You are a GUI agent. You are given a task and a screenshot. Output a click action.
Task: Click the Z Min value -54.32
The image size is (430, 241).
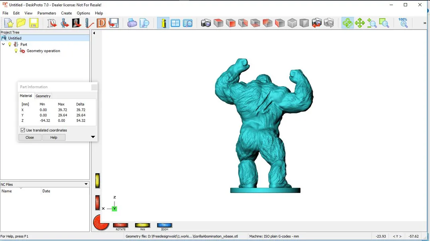[x=45, y=120]
